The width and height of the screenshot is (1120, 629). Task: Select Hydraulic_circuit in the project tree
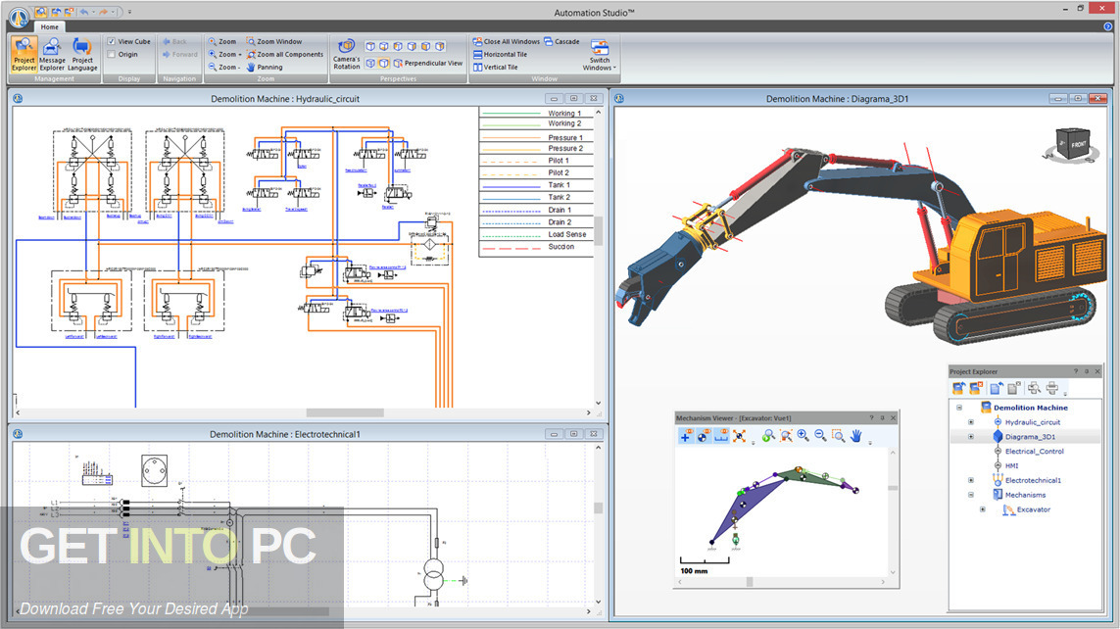click(x=1032, y=422)
